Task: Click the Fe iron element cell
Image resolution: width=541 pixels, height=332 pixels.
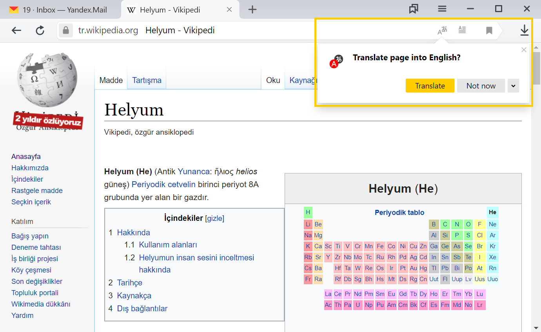Action: click(380, 246)
